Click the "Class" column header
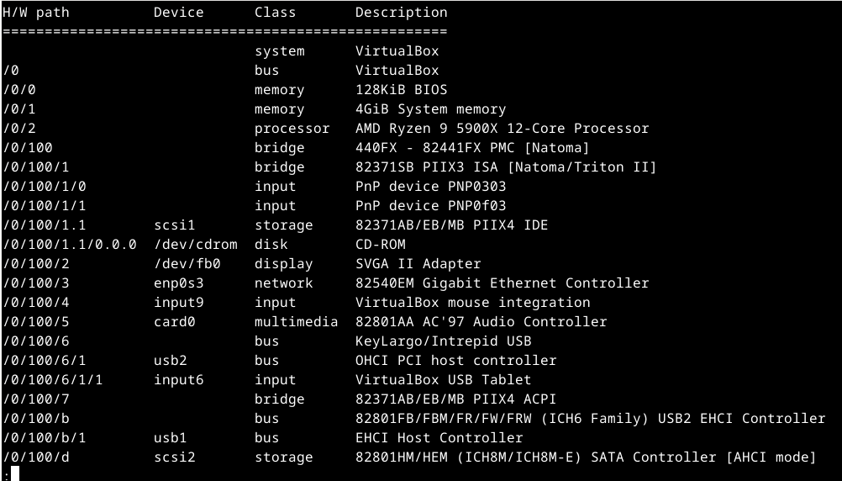The image size is (842, 481). tap(275, 13)
